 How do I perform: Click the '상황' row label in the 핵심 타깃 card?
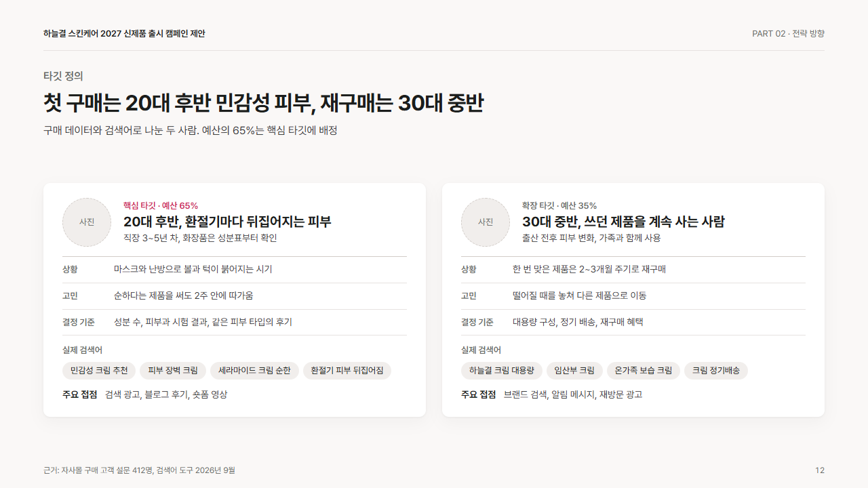pos(70,269)
